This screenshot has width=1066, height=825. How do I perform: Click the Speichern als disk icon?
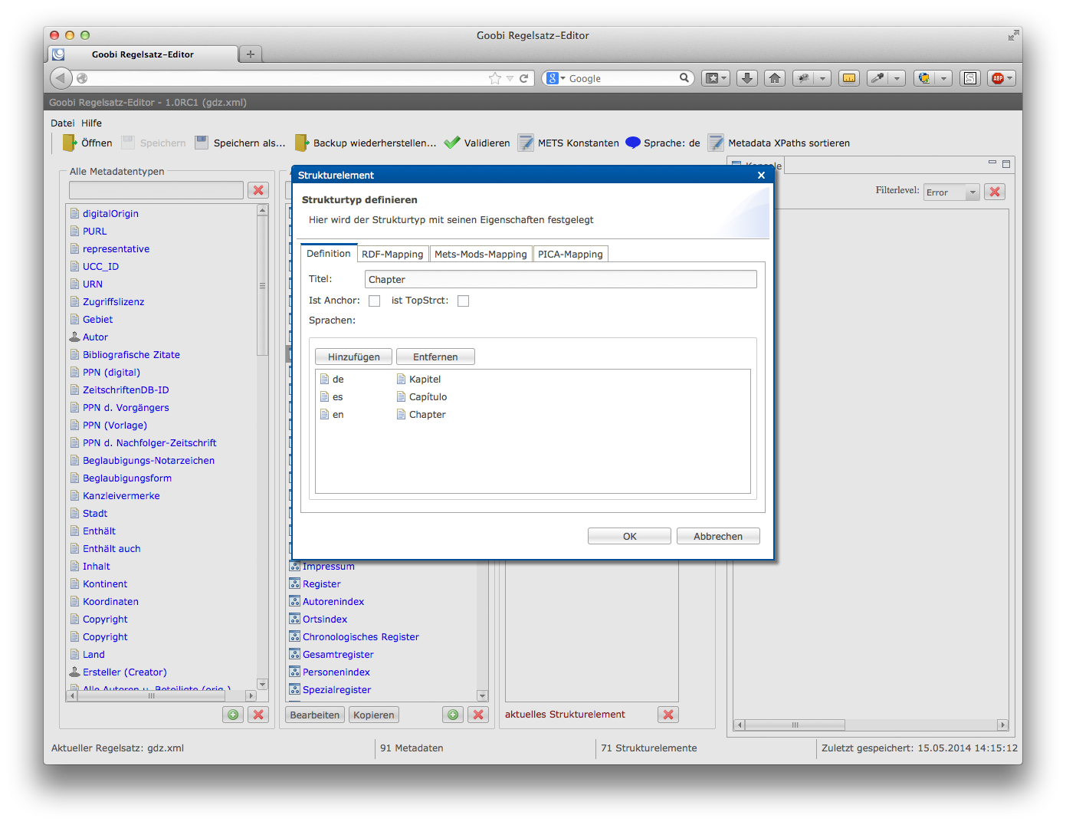click(x=202, y=142)
